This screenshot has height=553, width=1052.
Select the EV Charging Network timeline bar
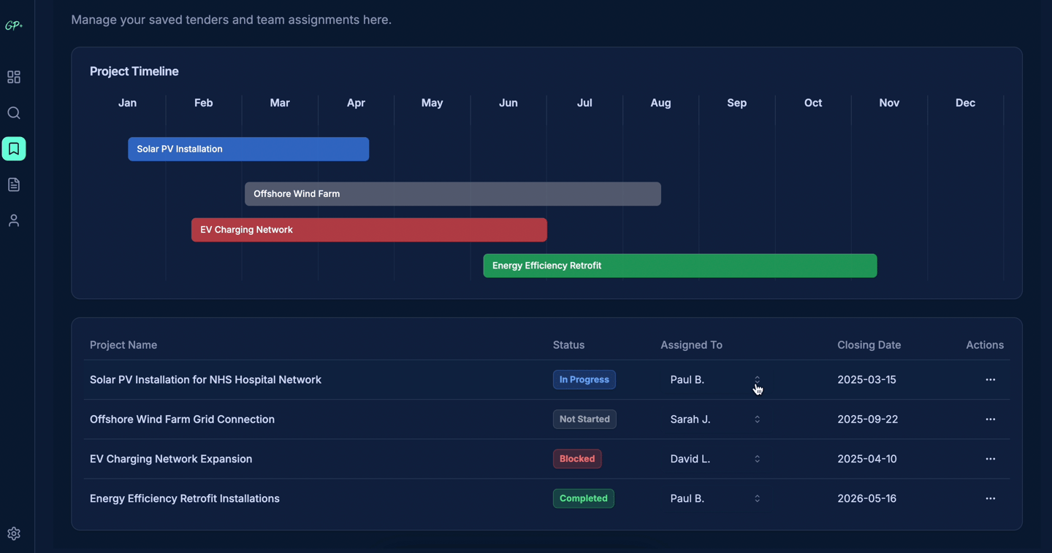(x=369, y=230)
